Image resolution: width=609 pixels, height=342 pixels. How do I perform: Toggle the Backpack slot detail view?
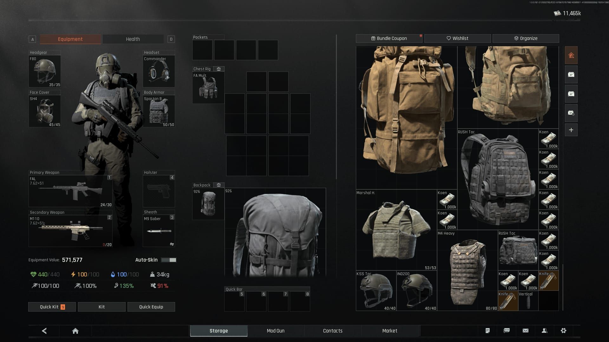pyautogui.click(x=219, y=185)
